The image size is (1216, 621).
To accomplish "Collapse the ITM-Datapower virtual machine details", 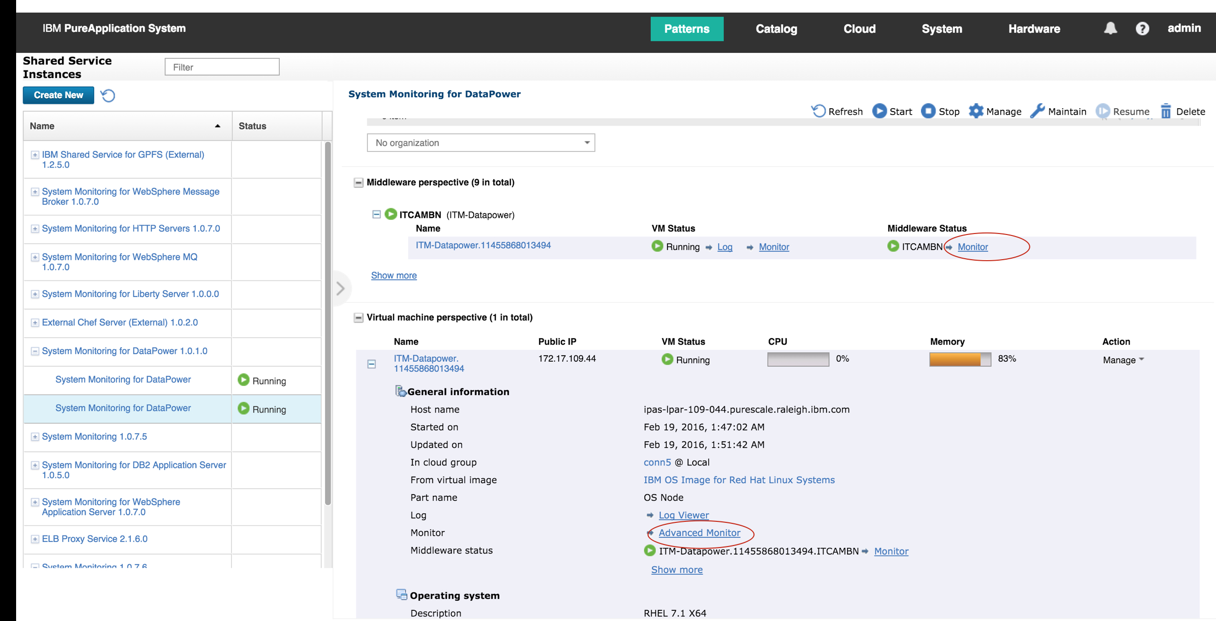I will (x=371, y=364).
